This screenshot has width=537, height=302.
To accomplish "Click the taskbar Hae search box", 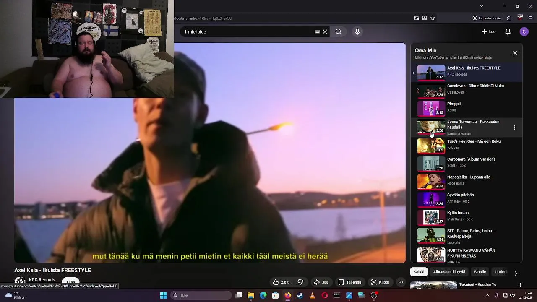I will tap(201, 295).
